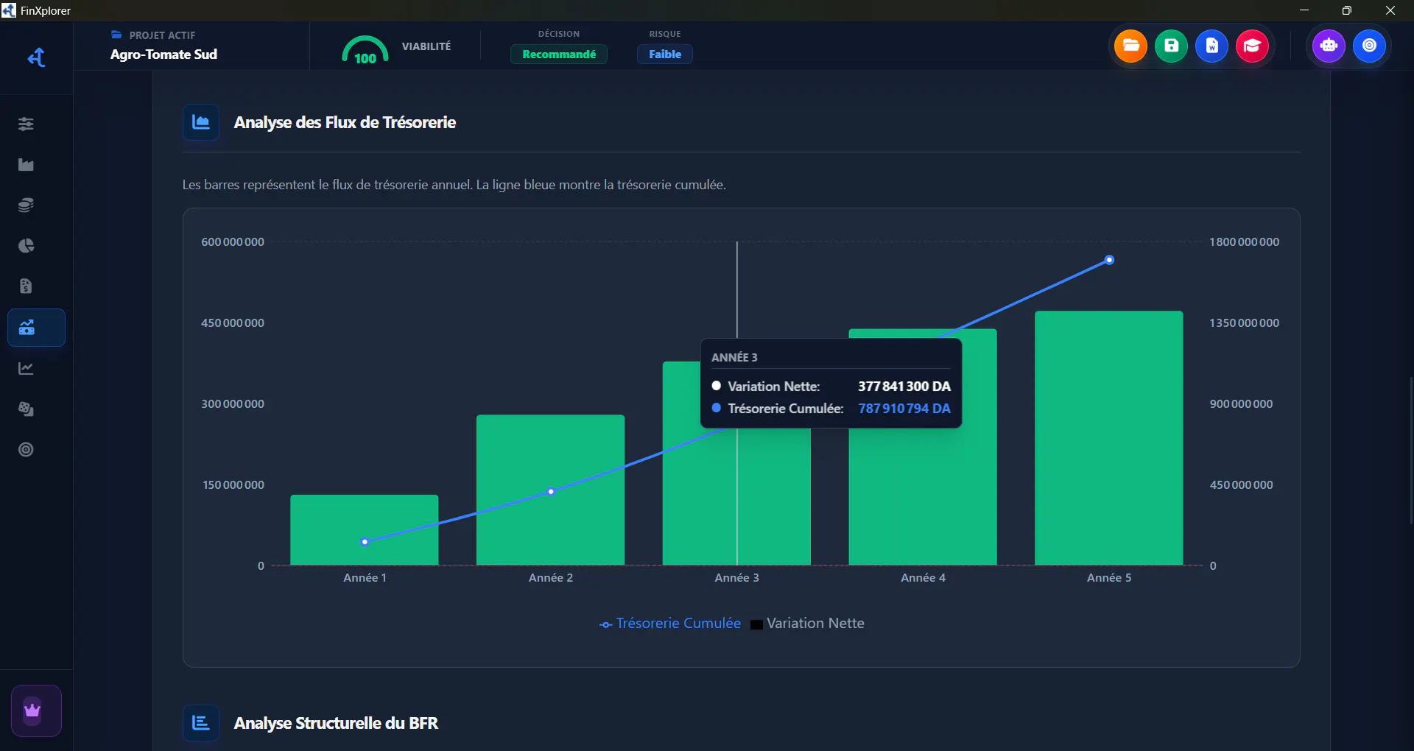This screenshot has height=751, width=1414.
Task: Click the 787 910 794 DA tooltip value
Action: pos(904,409)
